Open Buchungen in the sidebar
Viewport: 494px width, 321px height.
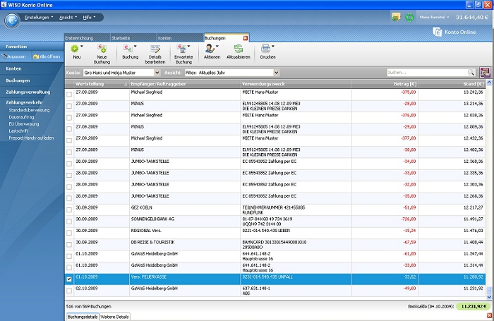click(18, 80)
